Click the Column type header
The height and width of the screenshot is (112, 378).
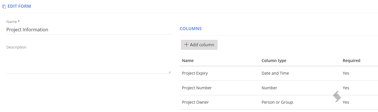tap(274, 61)
